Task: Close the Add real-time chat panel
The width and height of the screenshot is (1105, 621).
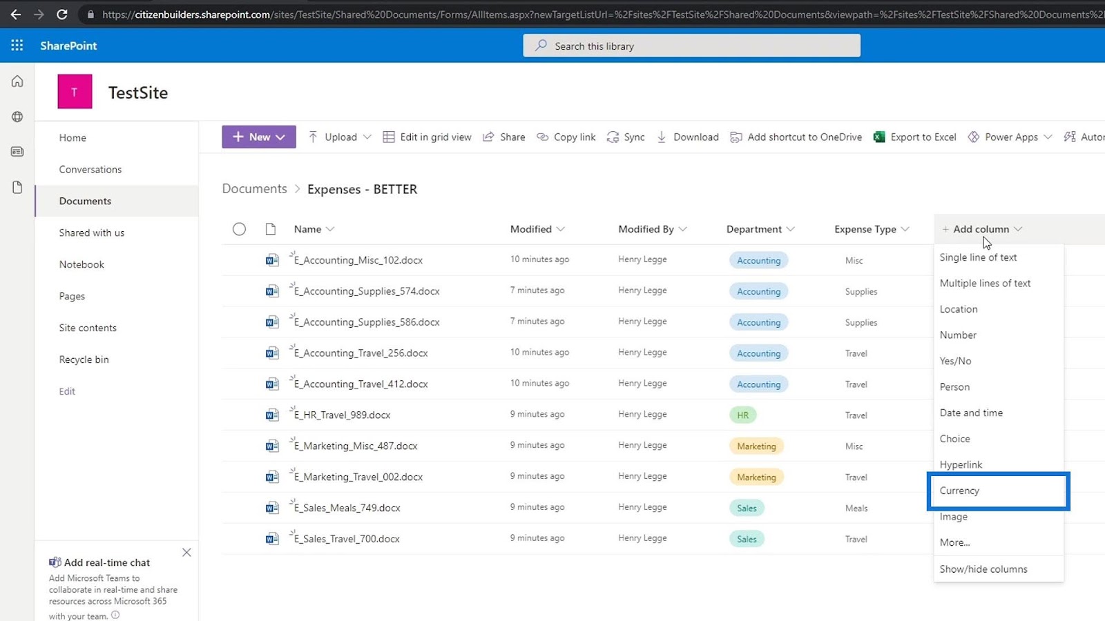Action: tap(186, 553)
